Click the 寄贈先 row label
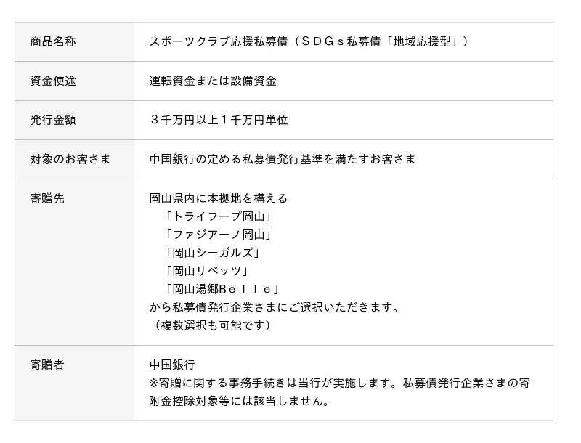 coord(47,198)
